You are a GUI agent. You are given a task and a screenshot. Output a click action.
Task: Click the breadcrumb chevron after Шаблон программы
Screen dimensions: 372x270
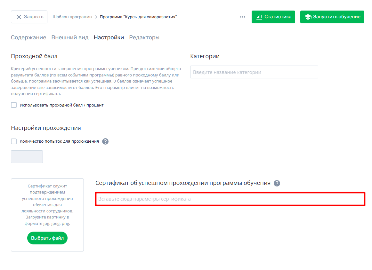[96, 17]
